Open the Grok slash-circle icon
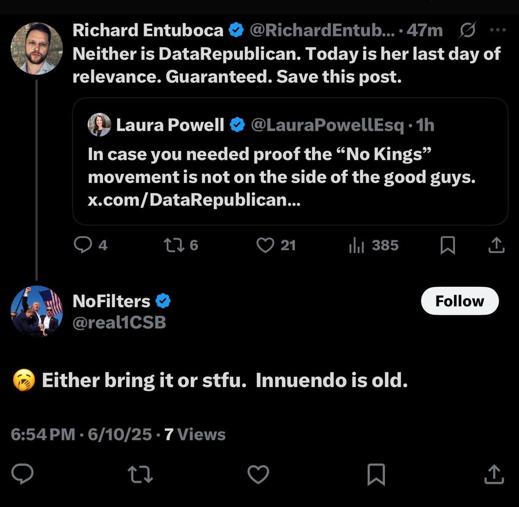519x507 pixels. 468,30
